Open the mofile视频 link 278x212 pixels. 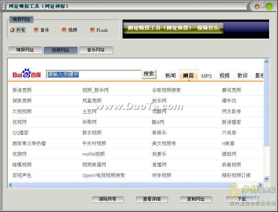[93, 154]
